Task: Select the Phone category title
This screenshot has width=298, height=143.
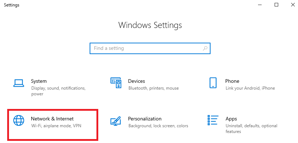Action: (232, 81)
